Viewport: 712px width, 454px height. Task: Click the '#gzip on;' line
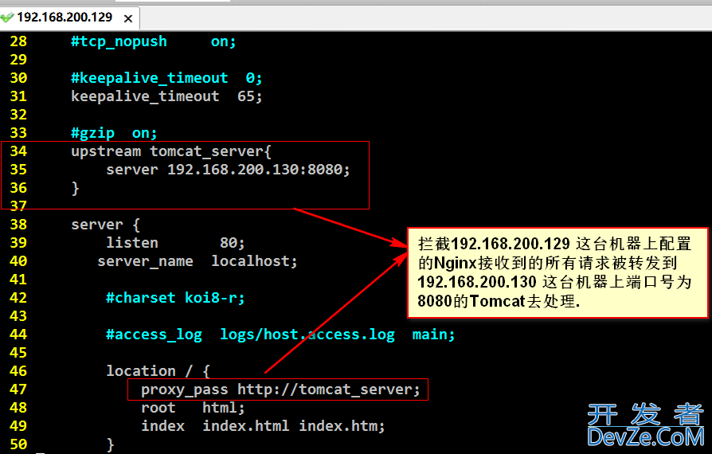[114, 134]
